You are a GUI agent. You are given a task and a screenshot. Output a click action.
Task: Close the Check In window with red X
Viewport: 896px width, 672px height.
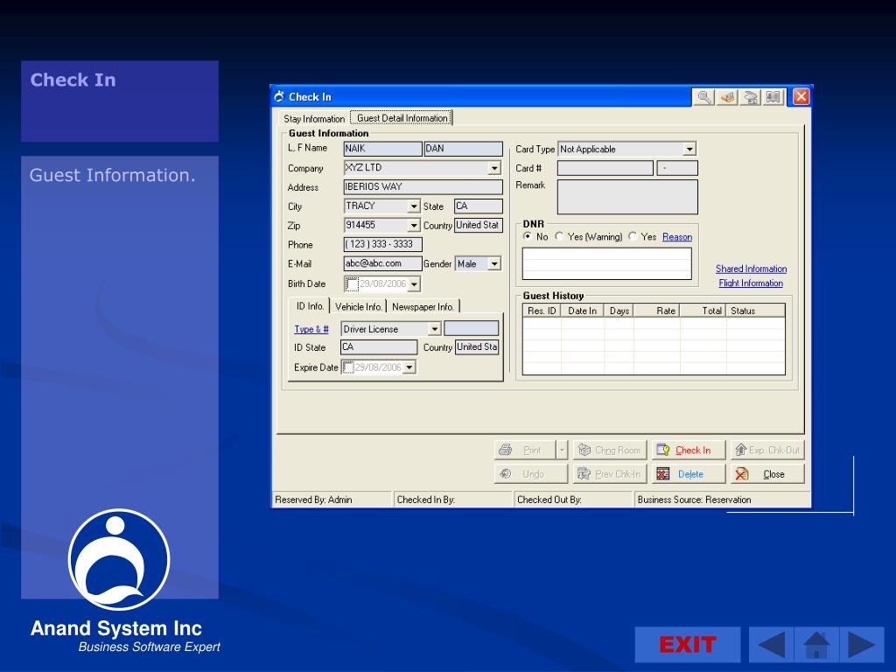(x=801, y=96)
